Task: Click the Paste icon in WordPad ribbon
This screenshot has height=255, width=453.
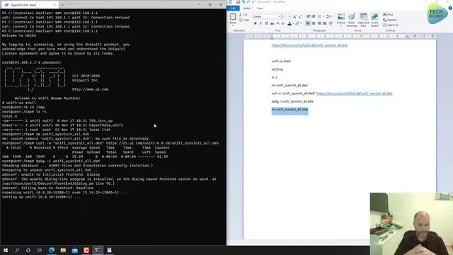Action: tap(233, 16)
